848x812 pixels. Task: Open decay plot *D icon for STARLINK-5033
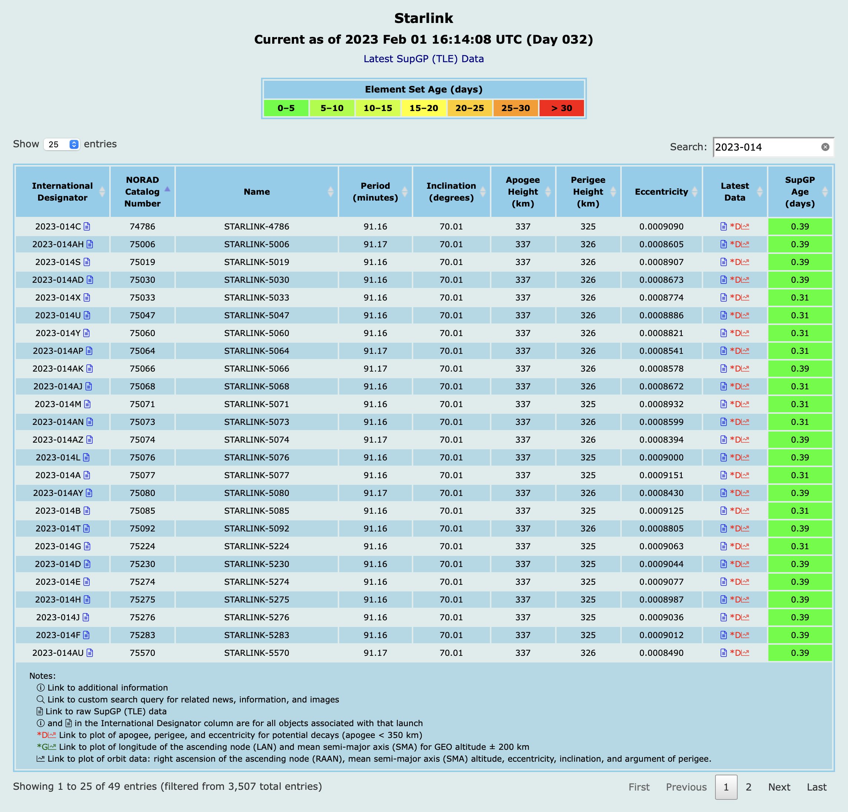pyautogui.click(x=740, y=298)
